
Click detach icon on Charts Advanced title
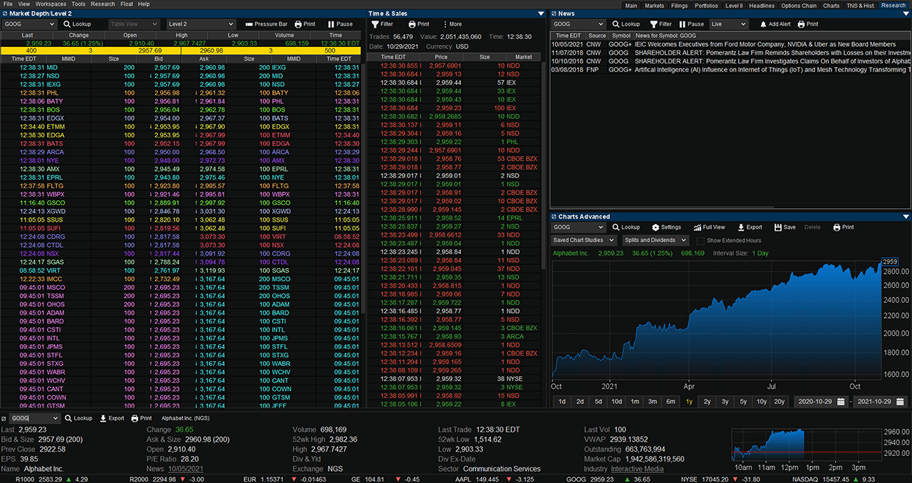[x=554, y=217]
